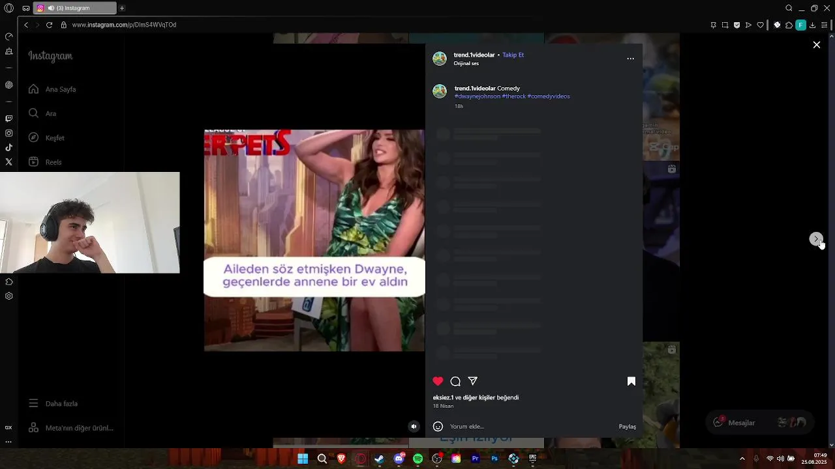Open the browser downloads icon
The width and height of the screenshot is (835, 469).
tap(812, 25)
